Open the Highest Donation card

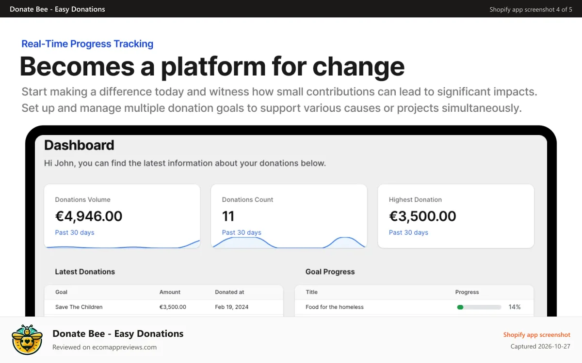click(456, 216)
